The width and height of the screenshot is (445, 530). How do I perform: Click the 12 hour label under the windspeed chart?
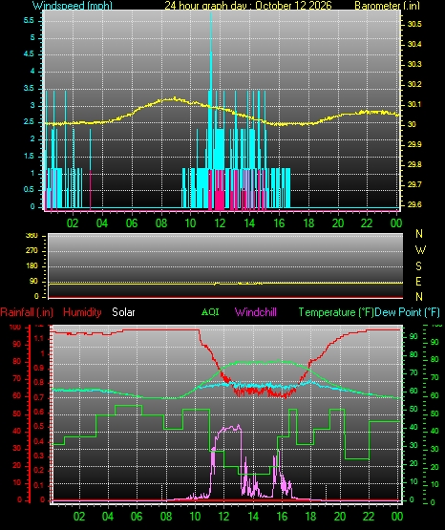pos(220,223)
